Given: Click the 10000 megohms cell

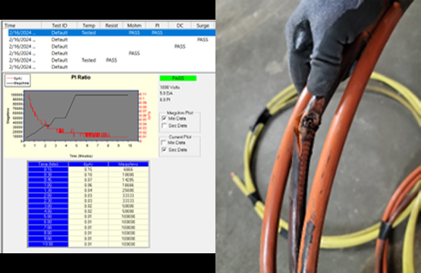Looking at the screenshot, I should [128, 174].
